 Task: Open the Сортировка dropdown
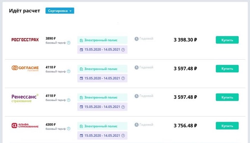[60, 11]
